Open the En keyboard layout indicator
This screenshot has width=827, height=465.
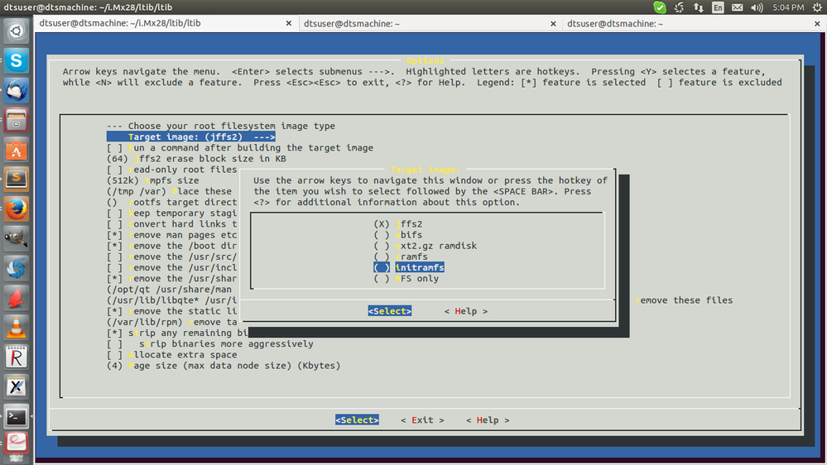point(718,7)
